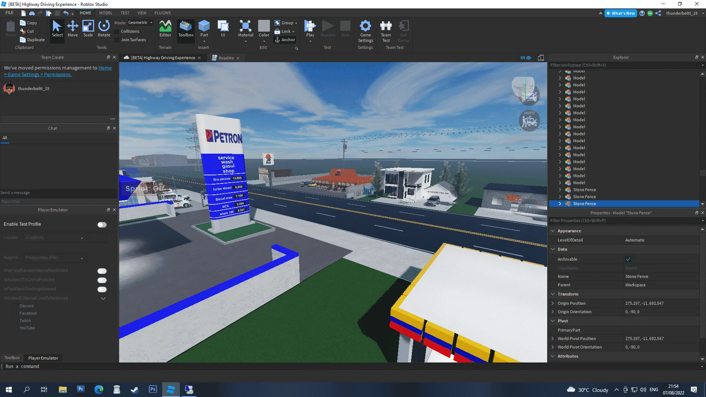Toggle ArePaidRandomItemsRestricted switch

pos(102,271)
